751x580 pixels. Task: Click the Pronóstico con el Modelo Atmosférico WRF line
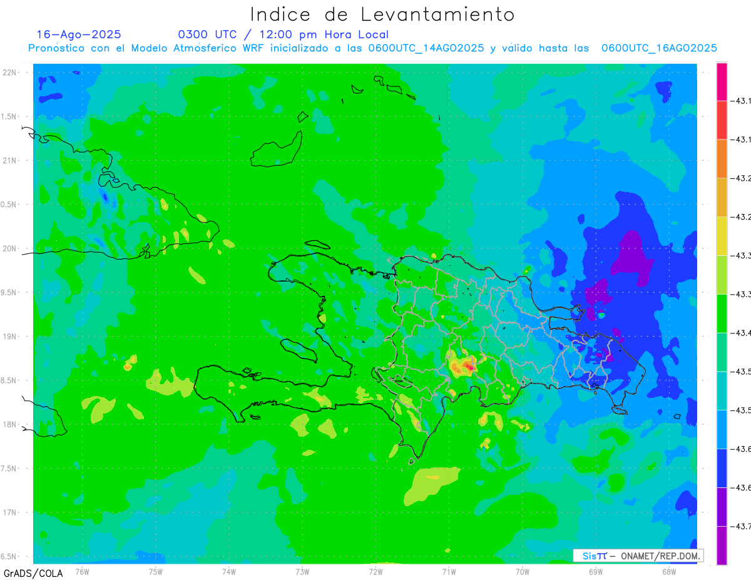(373, 48)
